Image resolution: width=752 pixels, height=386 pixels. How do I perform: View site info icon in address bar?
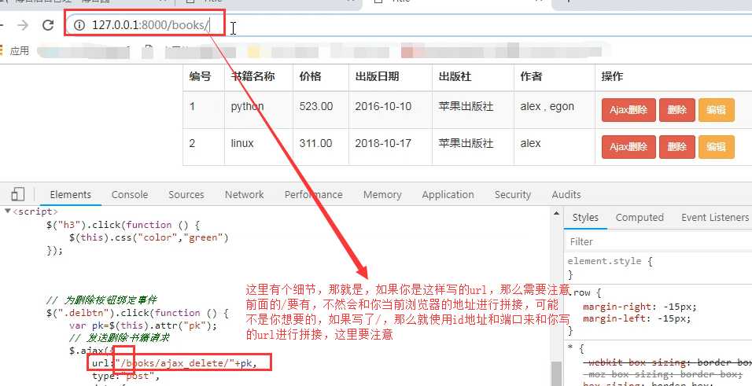click(x=79, y=25)
